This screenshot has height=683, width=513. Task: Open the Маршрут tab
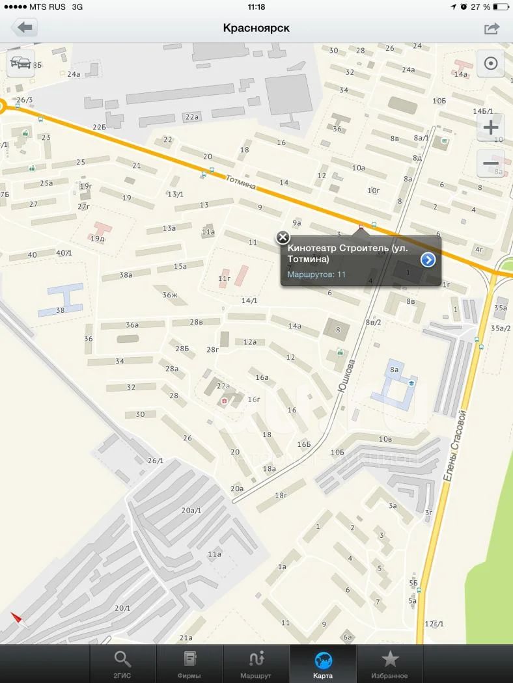(256, 664)
